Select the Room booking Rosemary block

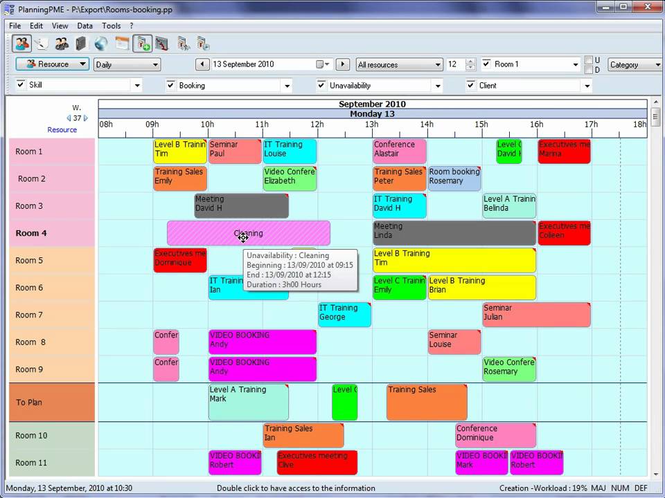pyautogui.click(x=454, y=178)
